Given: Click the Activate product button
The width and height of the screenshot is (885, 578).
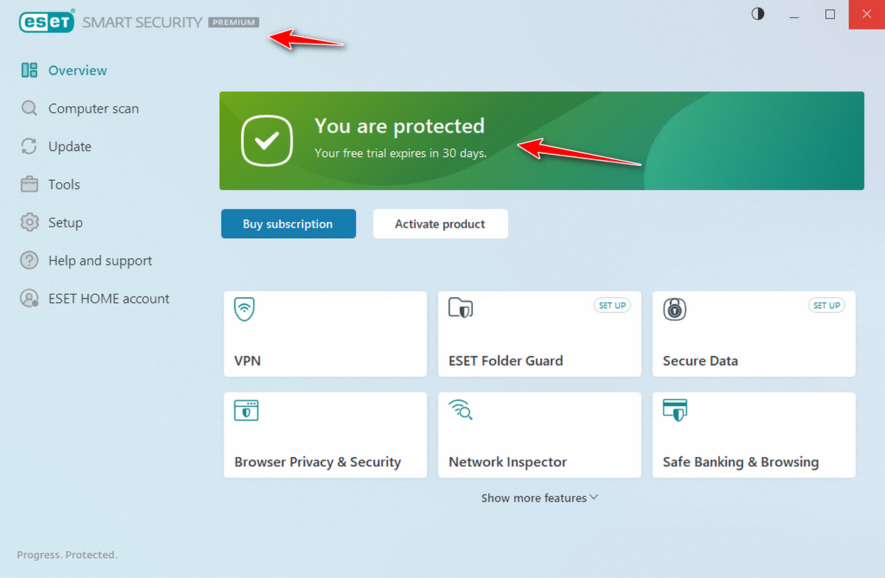Looking at the screenshot, I should tap(440, 224).
